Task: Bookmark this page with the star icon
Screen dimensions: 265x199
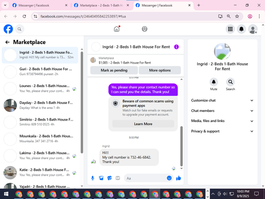Action: point(237,16)
